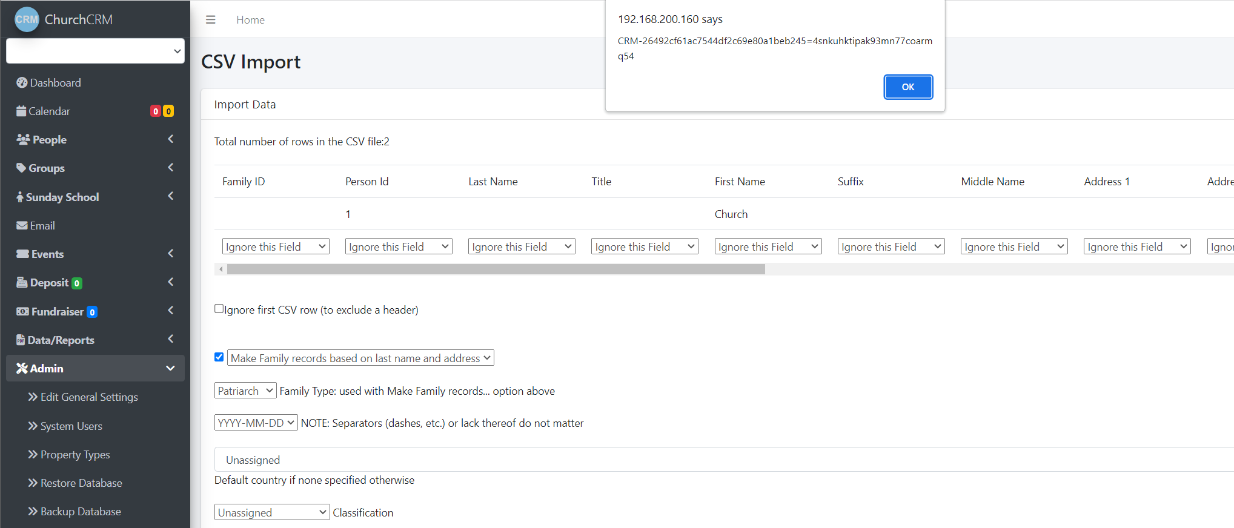Viewport: 1234px width, 528px height.
Task: Collapse the Admin menu chevron
Action: [171, 368]
